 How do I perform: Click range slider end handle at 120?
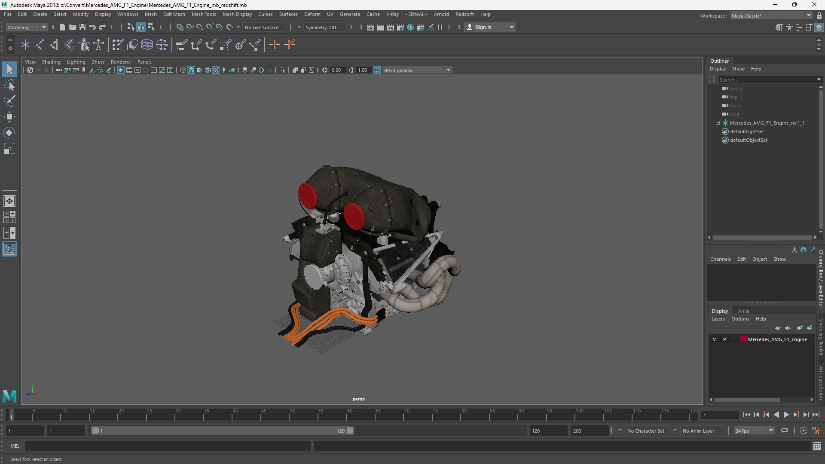coord(350,430)
